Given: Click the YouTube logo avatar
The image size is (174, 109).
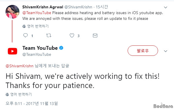Looking at the screenshot, I should [12, 51].
